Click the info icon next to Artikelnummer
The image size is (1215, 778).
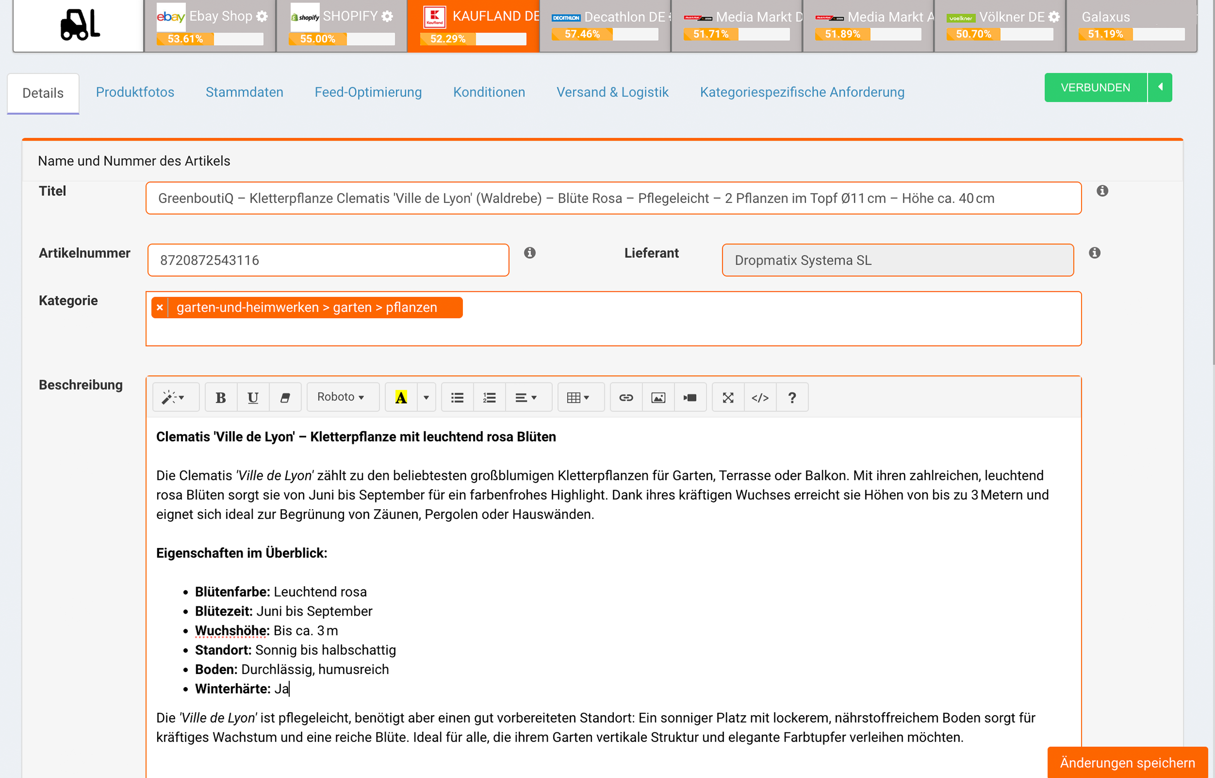[530, 252]
